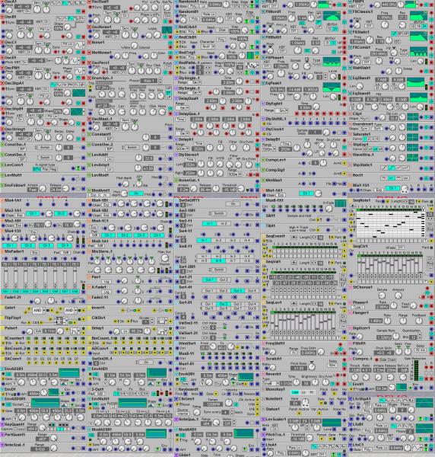
Task: Click the On button on SwOnOffT1
Action: click(233, 204)
